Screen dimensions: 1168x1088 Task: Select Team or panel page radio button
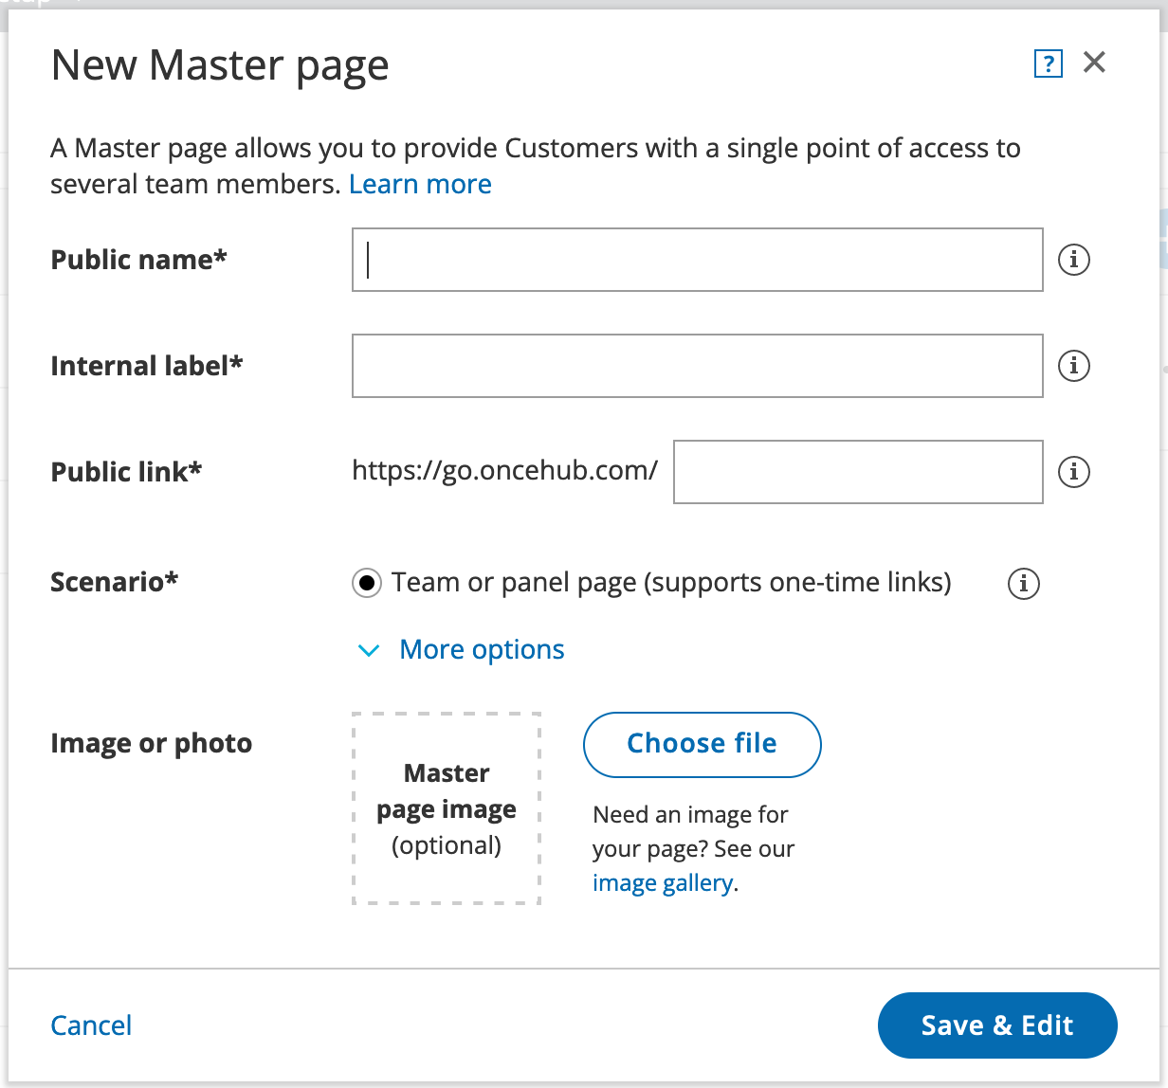coord(367,583)
